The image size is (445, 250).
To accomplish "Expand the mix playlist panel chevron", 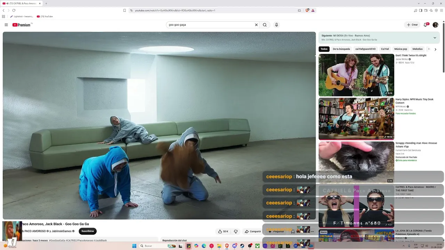I will (435, 37).
